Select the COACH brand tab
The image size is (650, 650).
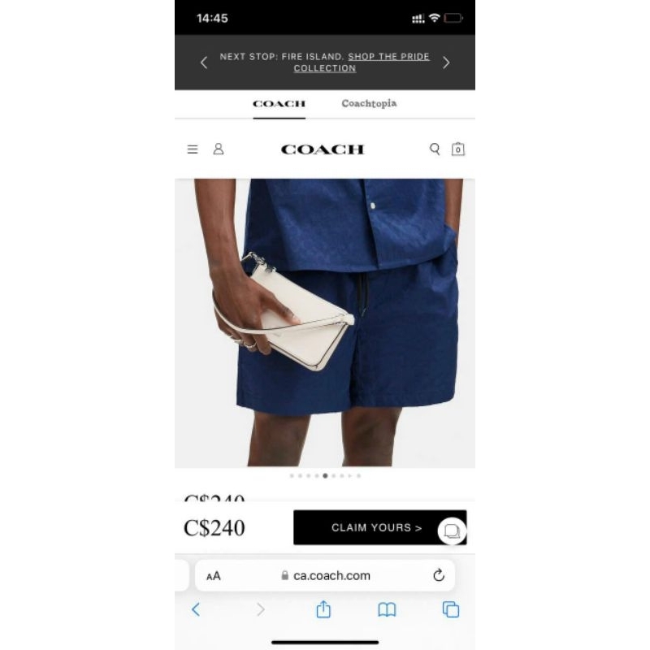(279, 104)
